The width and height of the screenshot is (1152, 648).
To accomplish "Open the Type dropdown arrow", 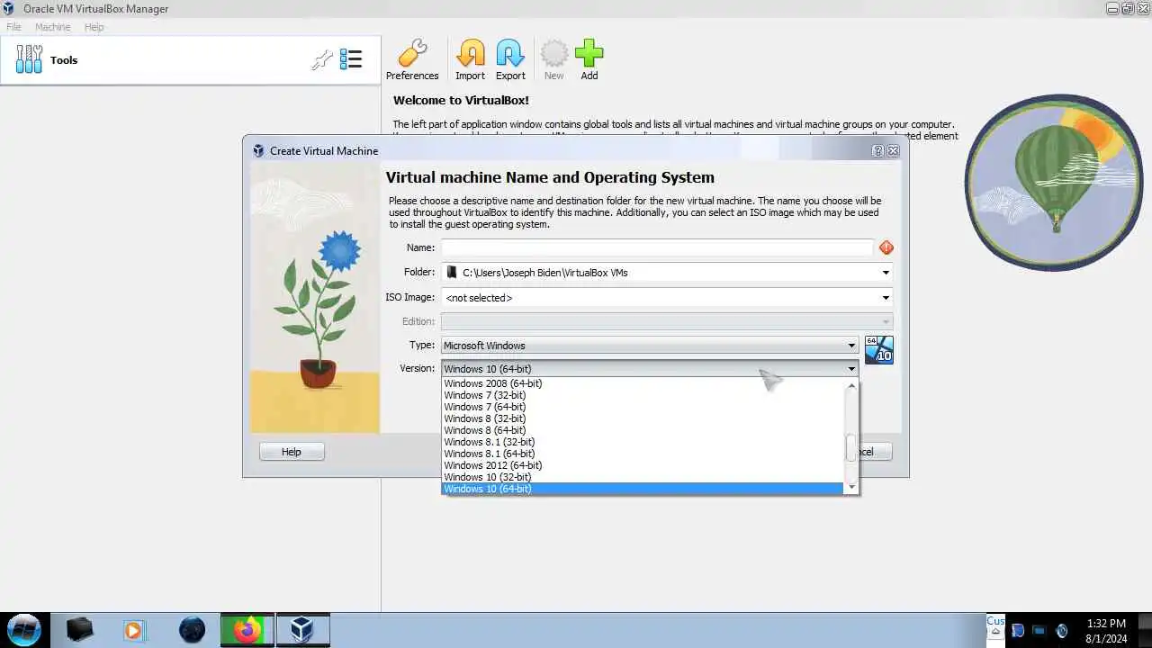I will tap(851, 346).
